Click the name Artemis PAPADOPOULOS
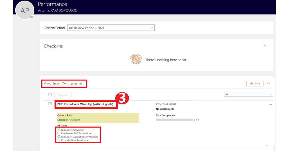Image resolution: width=289 pixels, height=151 pixels. [57, 11]
